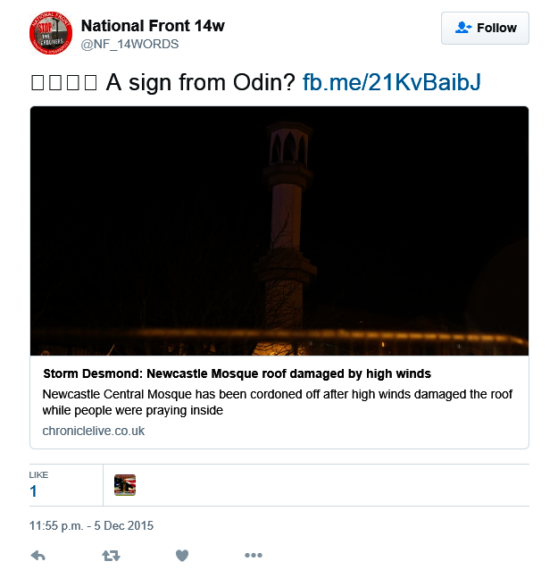The height and width of the screenshot is (570, 558).
Task: Like the tweet with heart icon
Action: click(x=182, y=555)
